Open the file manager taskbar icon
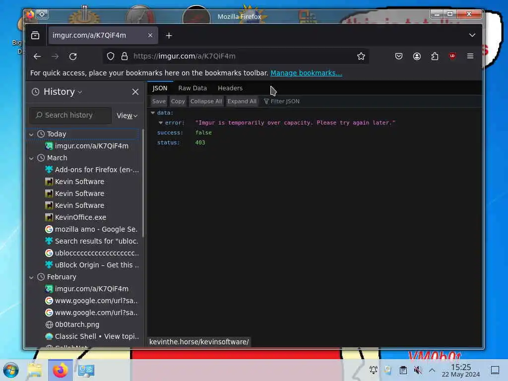508x381 pixels. click(35, 370)
